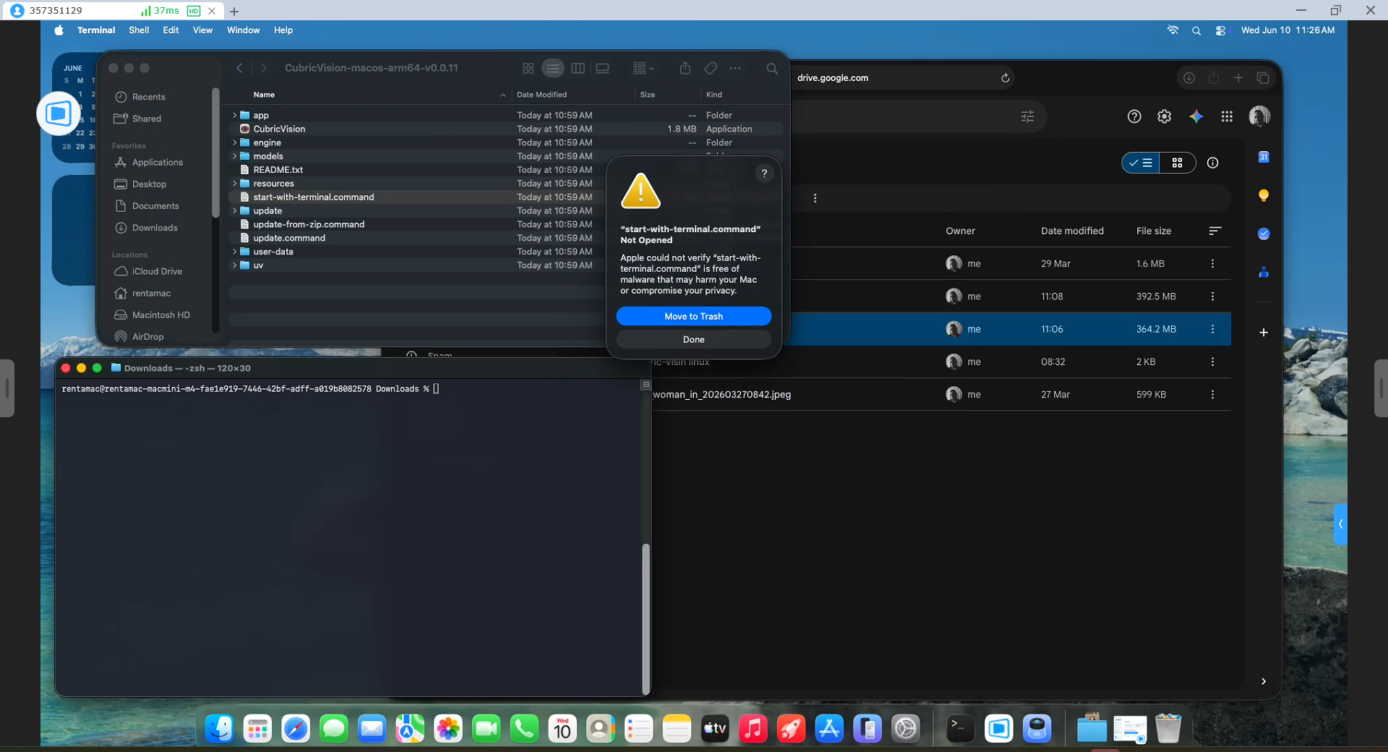Open System Settings from Dock
Viewport: 1388px width, 752px height.
pos(905,729)
